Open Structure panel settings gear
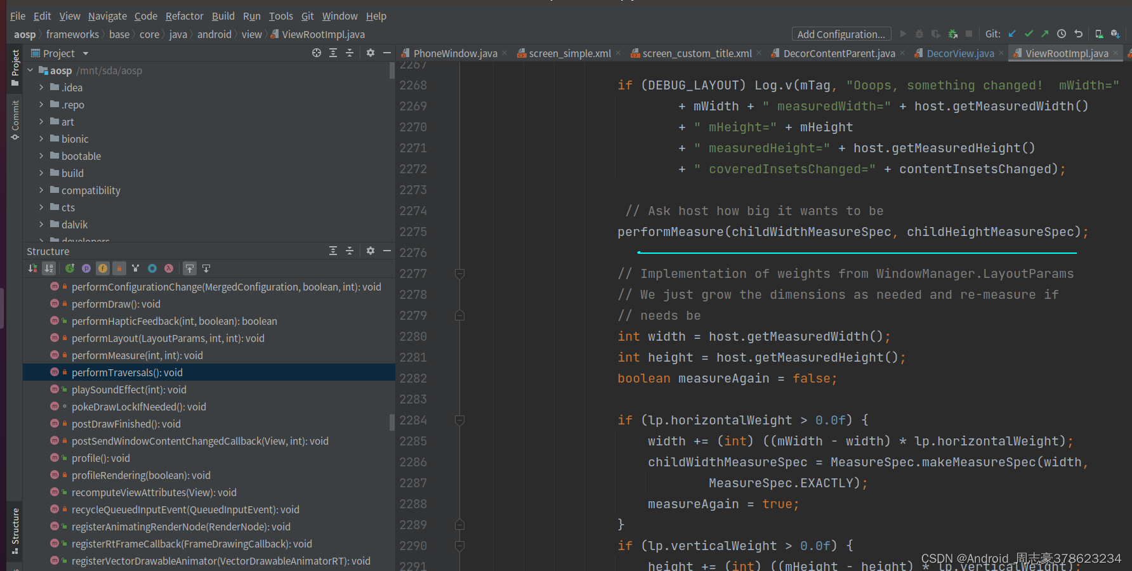 pos(371,251)
